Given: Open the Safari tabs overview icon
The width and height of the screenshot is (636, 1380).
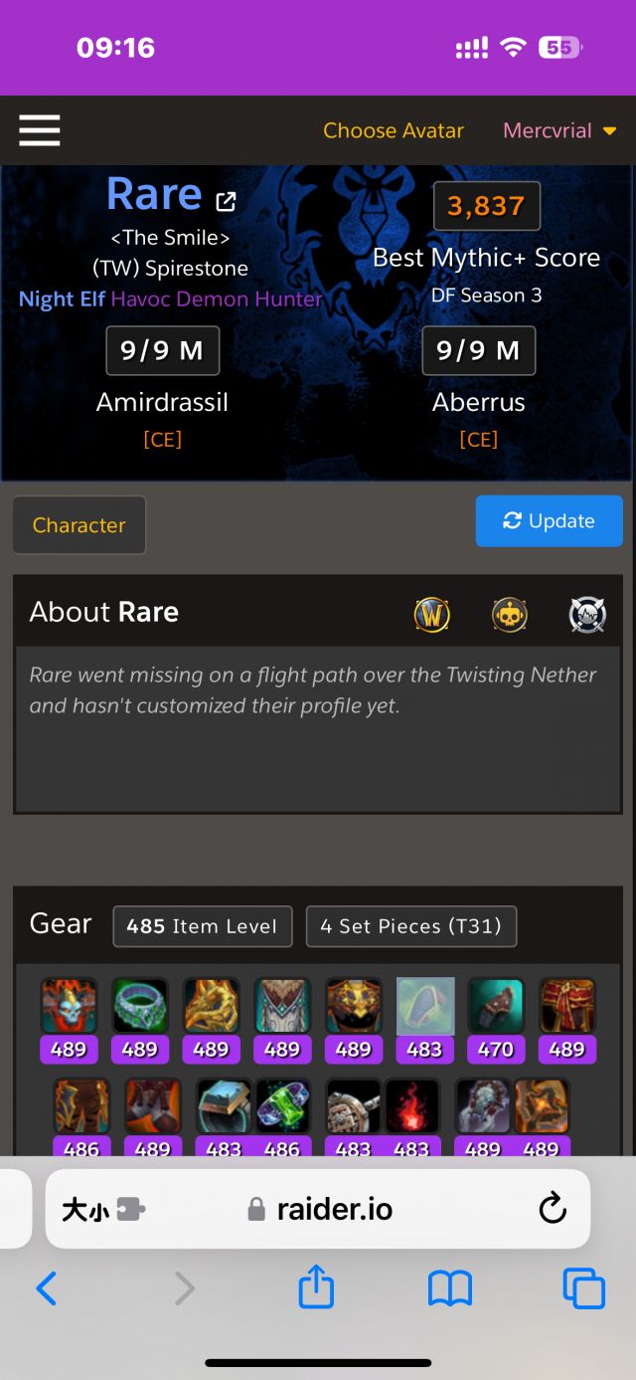Looking at the screenshot, I should tap(583, 1288).
